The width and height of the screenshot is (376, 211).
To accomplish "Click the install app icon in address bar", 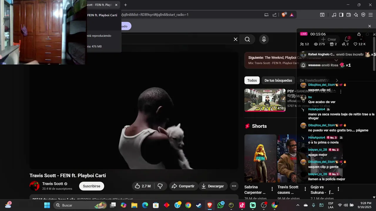I will 266,15.
